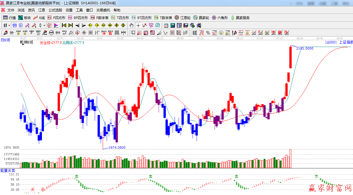Toggle the colored flag indicator button

(56, 25)
